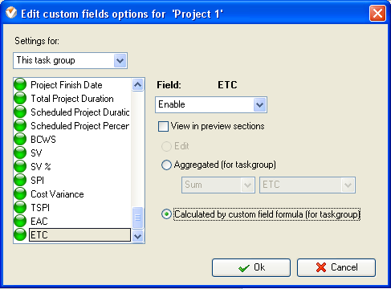
Task: Open the Sum aggregation dropdown
Action: [218, 185]
